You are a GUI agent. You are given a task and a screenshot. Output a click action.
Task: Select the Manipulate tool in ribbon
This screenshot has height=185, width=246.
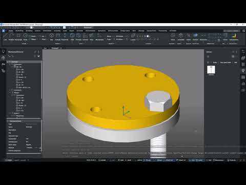point(99,36)
